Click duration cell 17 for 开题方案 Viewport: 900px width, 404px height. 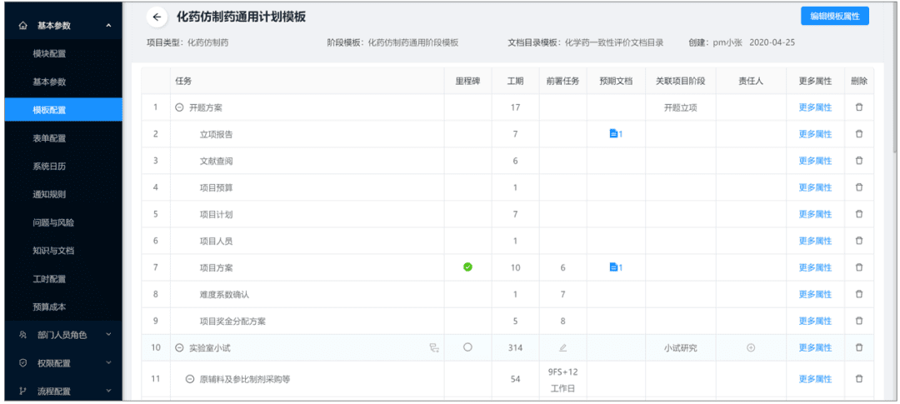pyautogui.click(x=516, y=107)
